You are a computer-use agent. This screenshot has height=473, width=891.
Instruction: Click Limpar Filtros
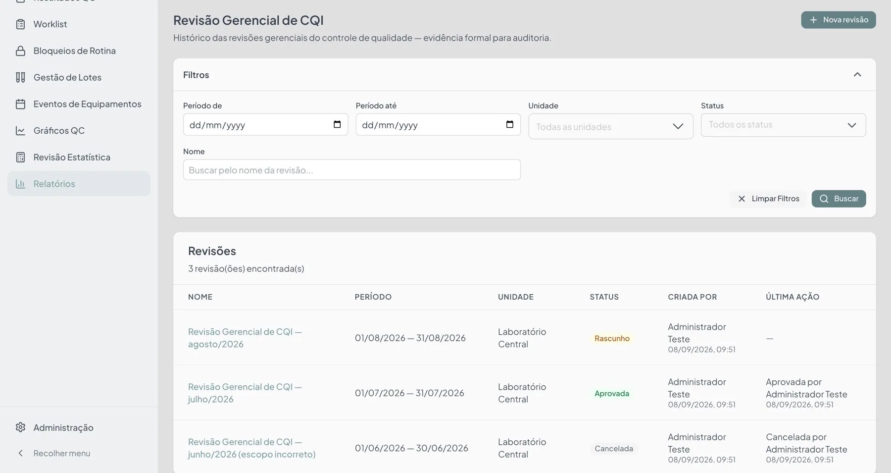768,199
